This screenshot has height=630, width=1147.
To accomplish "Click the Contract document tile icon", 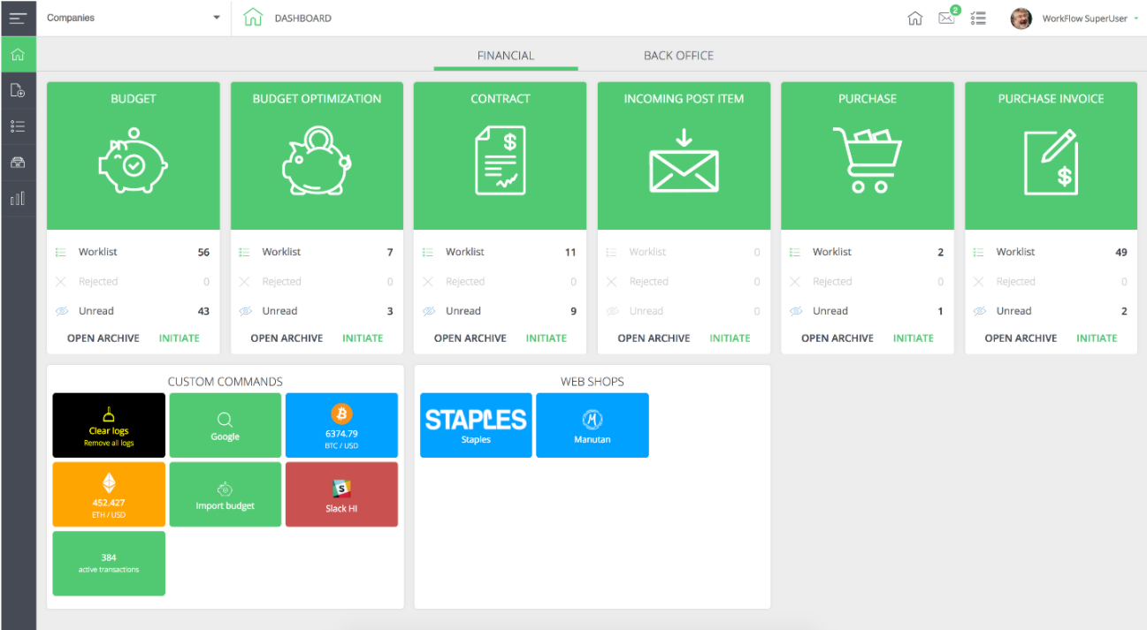I will coord(501,161).
